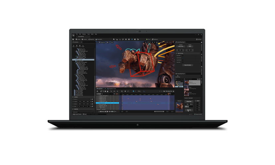Open the Show viewport menu

point(112,42)
